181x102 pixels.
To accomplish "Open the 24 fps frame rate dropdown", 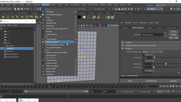I will coord(163,91).
